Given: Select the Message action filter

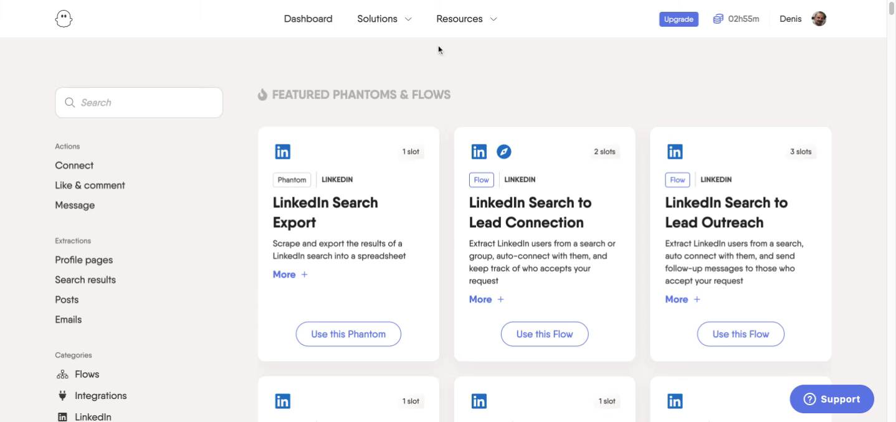Looking at the screenshot, I should [x=75, y=205].
